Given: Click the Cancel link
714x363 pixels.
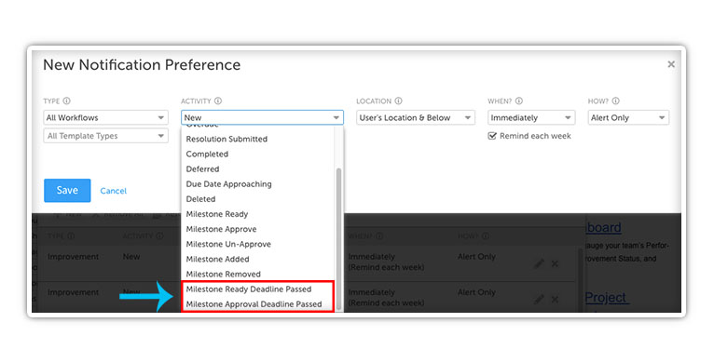Looking at the screenshot, I should click(x=114, y=191).
